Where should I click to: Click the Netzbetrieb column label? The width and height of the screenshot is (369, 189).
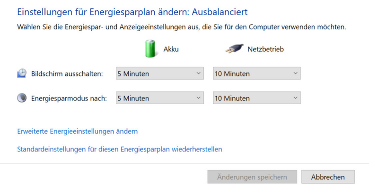(x=265, y=49)
